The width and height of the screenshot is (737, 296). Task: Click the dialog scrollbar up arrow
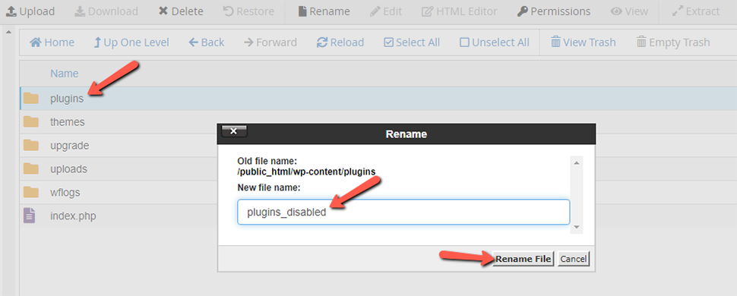click(577, 163)
